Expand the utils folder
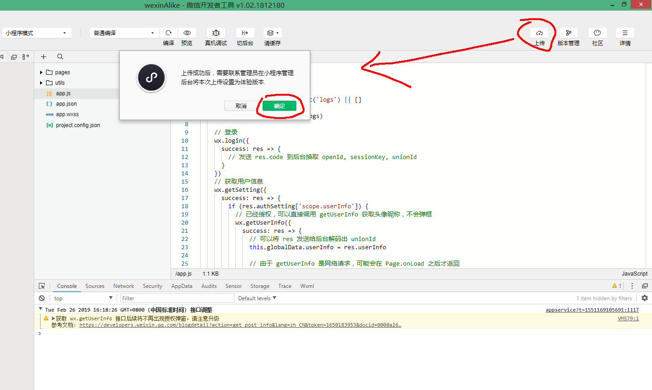Viewport: 652px width, 390px height. tap(41, 83)
